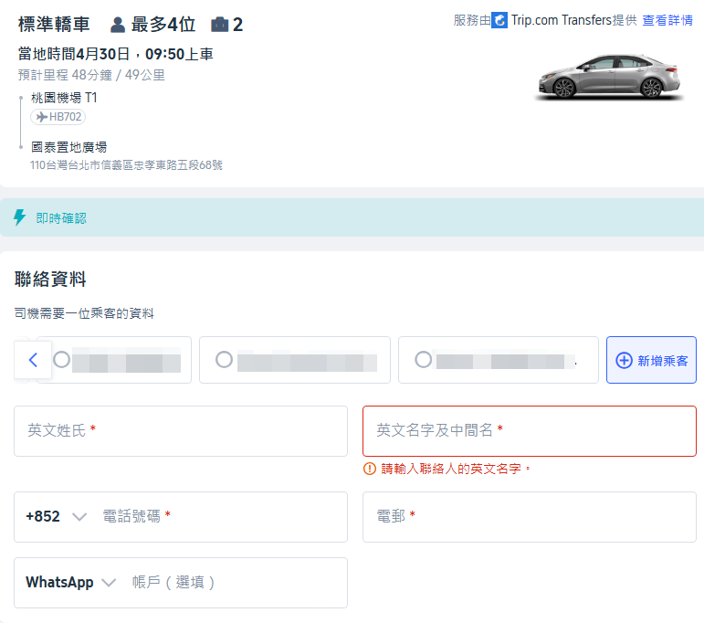Open the +852 country code dropdown
704x623 pixels.
tap(56, 517)
